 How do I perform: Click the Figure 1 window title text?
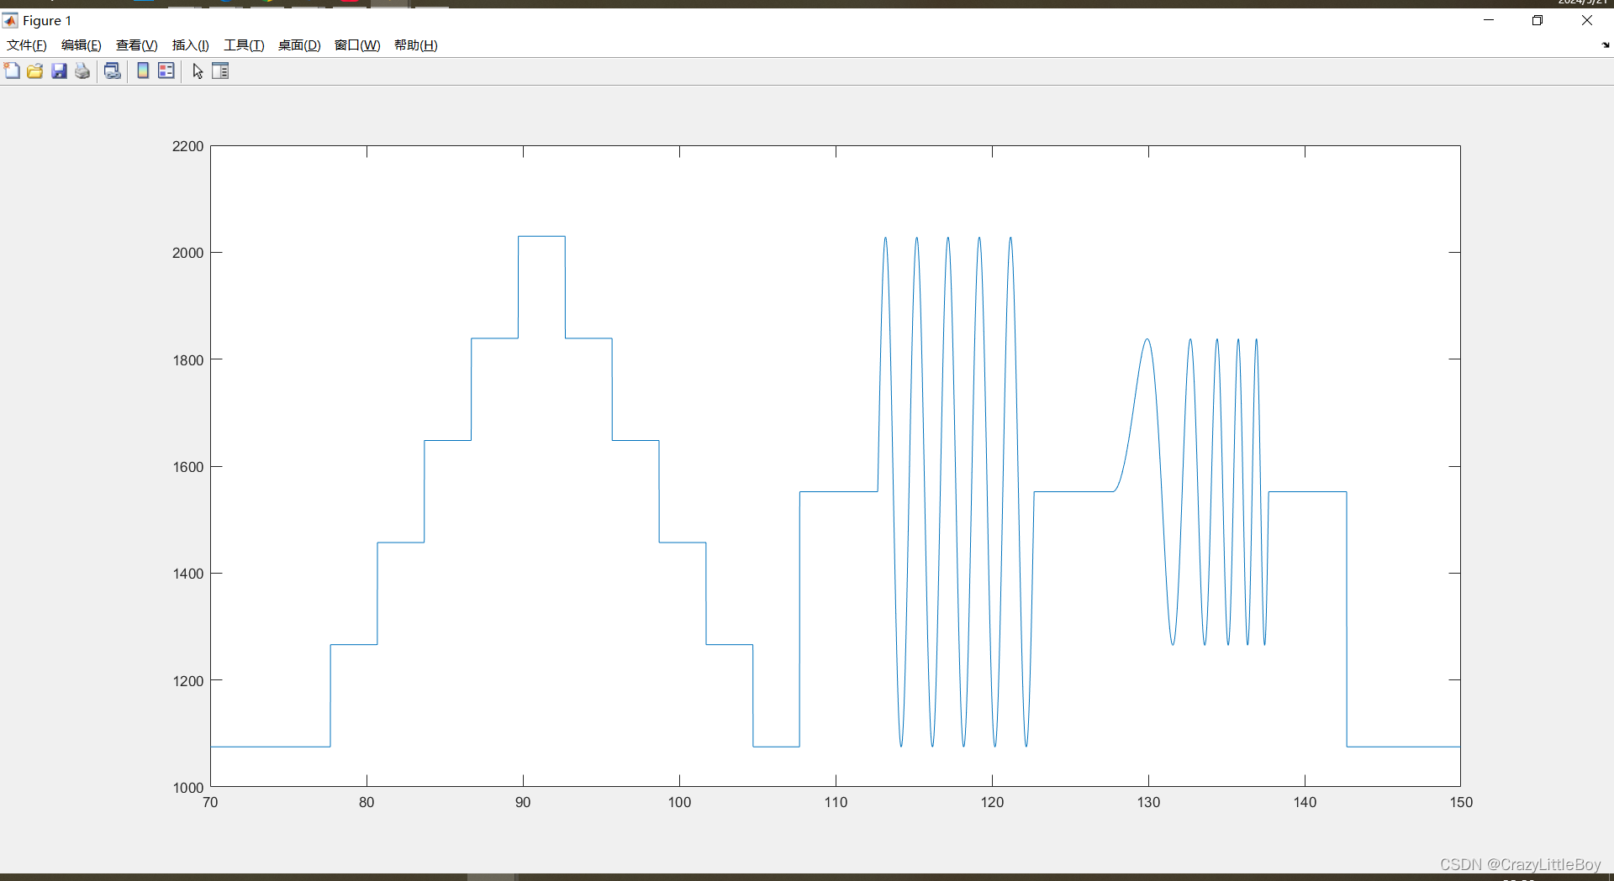pos(47,20)
